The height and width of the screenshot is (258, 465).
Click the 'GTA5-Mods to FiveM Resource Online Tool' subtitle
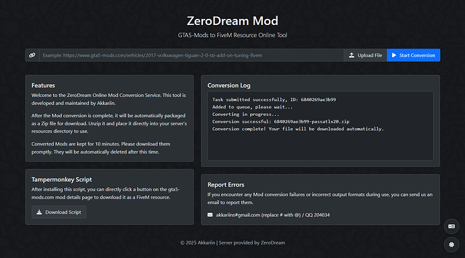232,35
